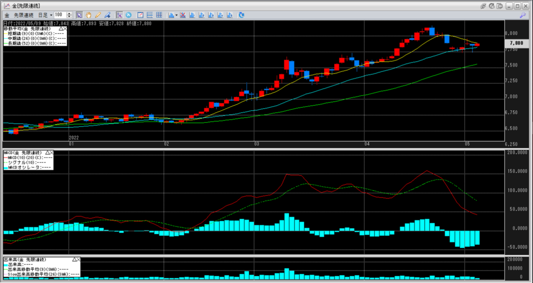This screenshot has width=533, height=283.
Task: Click the MACDオシレータ legend entry
Action: coord(28,167)
